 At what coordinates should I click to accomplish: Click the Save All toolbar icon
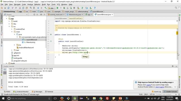coord(5,8)
